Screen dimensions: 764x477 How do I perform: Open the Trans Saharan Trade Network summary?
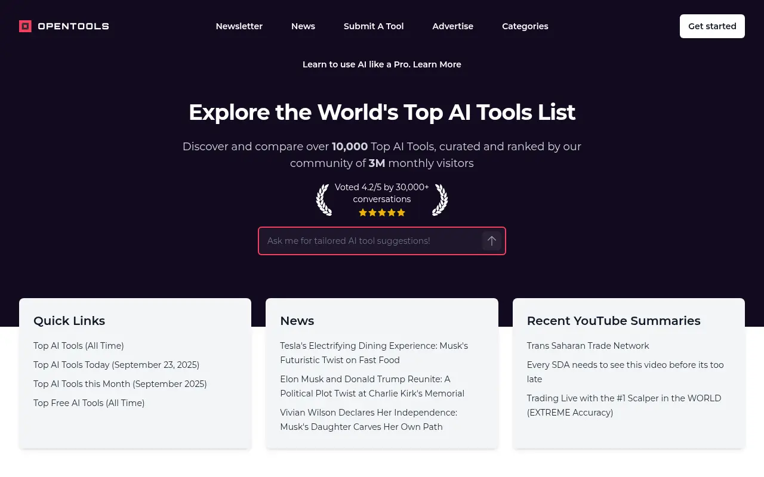588,346
